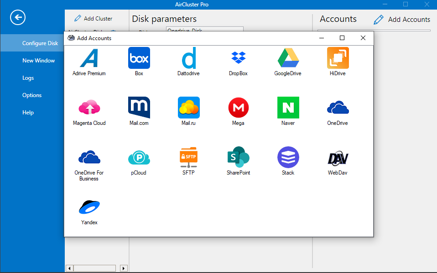Image resolution: width=437 pixels, height=273 pixels.
Task: Pick the WebDav icon
Action: (x=338, y=158)
